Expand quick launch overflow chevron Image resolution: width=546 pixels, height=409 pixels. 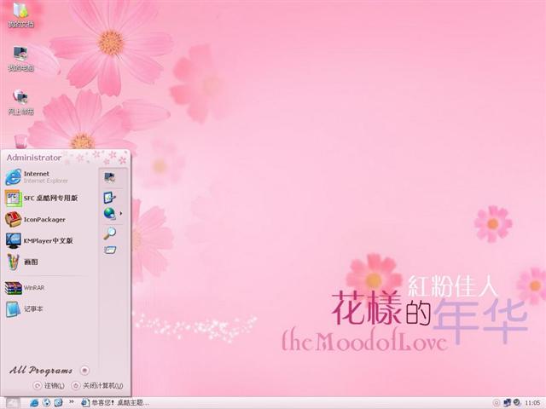(x=72, y=402)
